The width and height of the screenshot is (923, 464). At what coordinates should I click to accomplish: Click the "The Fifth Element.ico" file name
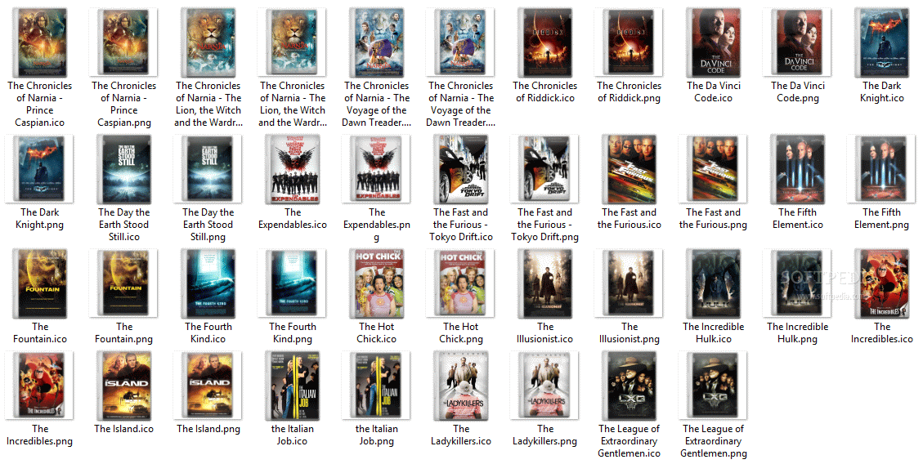coord(798,218)
